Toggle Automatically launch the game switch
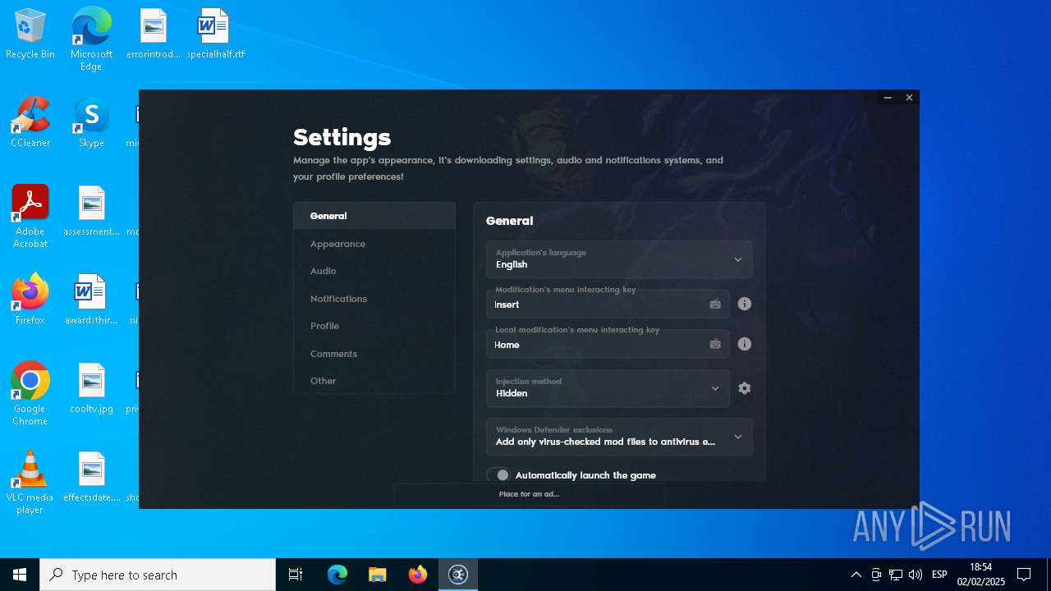1051x591 pixels. coord(498,475)
